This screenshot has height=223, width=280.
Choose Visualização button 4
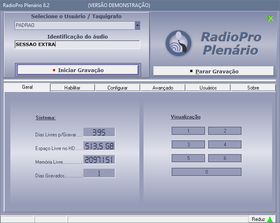tap(225, 145)
